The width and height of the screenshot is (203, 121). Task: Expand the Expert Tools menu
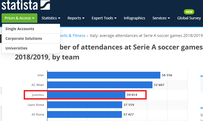point(104,18)
